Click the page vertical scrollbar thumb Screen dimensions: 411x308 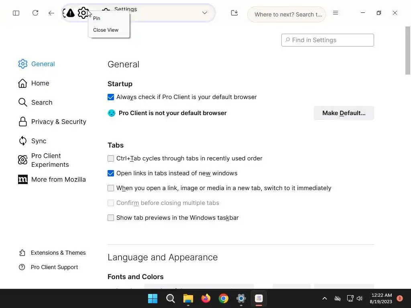(408, 50)
